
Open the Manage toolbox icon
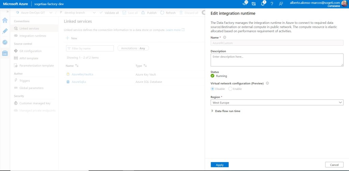5,53
